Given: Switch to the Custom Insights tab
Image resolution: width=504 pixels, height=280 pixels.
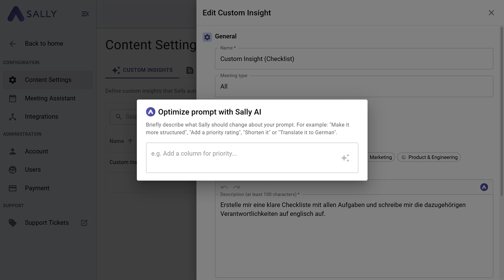Looking at the screenshot, I should 142,70.
